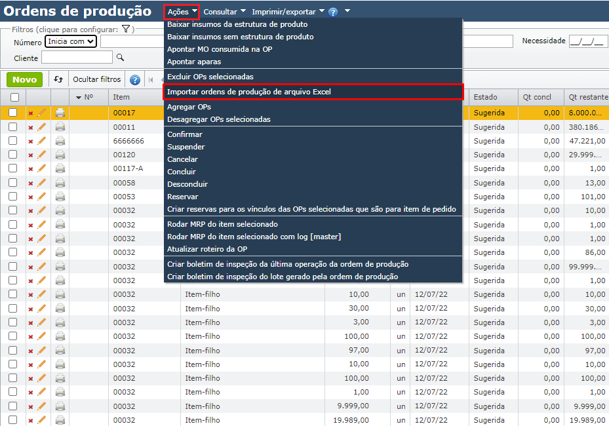Click the green Novo button
The width and height of the screenshot is (609, 426).
coord(24,79)
